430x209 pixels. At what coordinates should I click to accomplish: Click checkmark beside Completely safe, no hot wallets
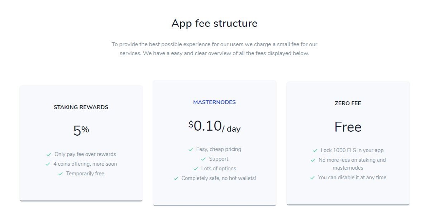(176, 179)
